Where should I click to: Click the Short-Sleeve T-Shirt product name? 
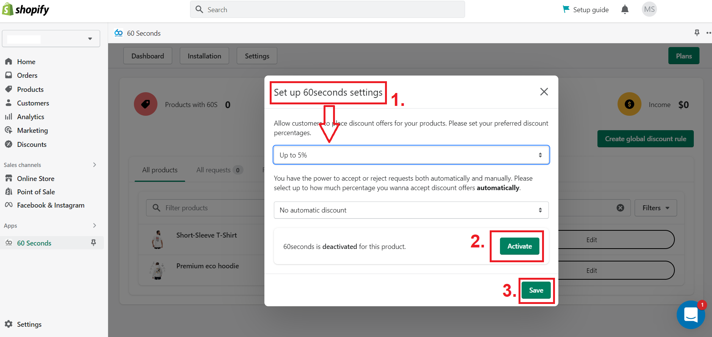click(x=206, y=235)
